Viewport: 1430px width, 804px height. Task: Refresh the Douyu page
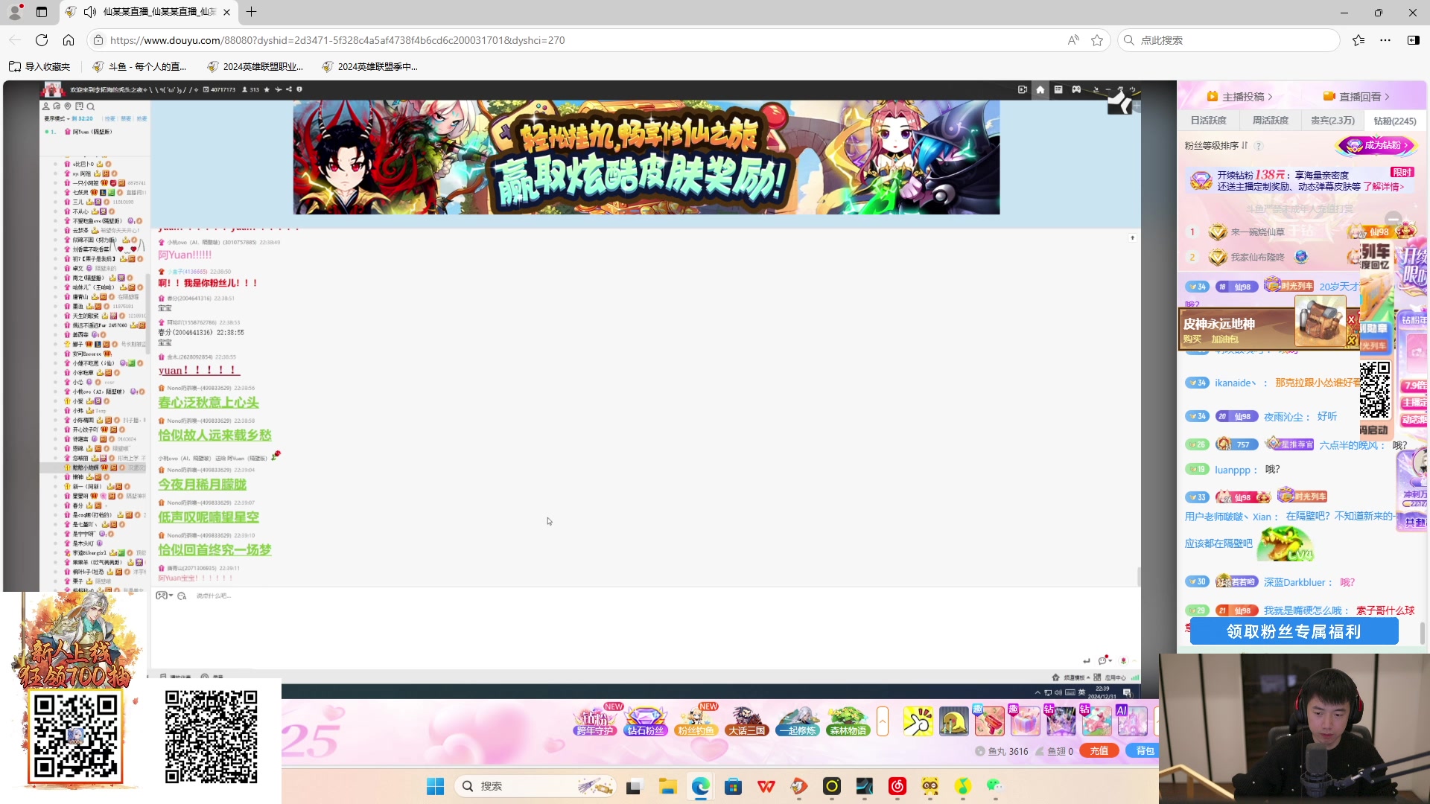(x=42, y=40)
